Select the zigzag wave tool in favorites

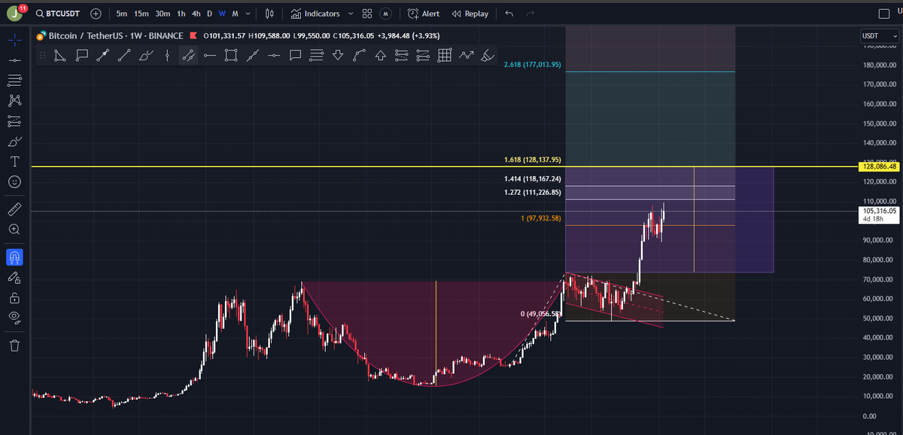[466, 55]
